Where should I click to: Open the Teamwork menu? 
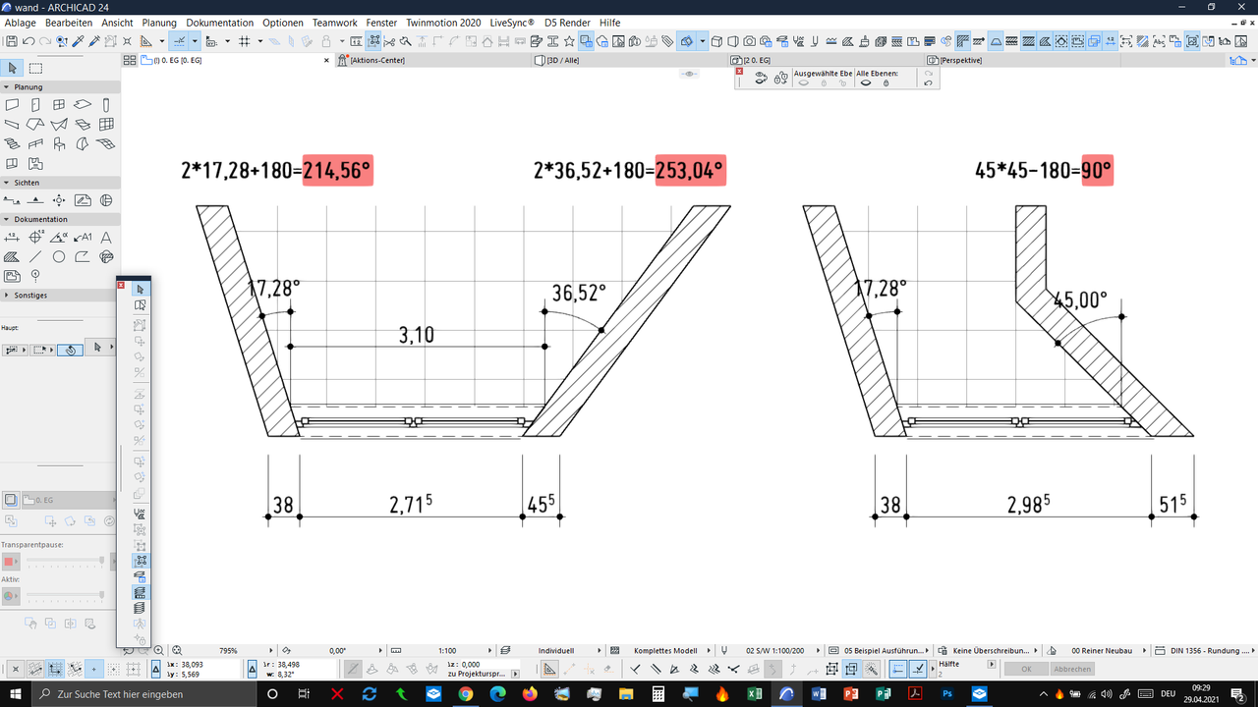click(x=335, y=23)
